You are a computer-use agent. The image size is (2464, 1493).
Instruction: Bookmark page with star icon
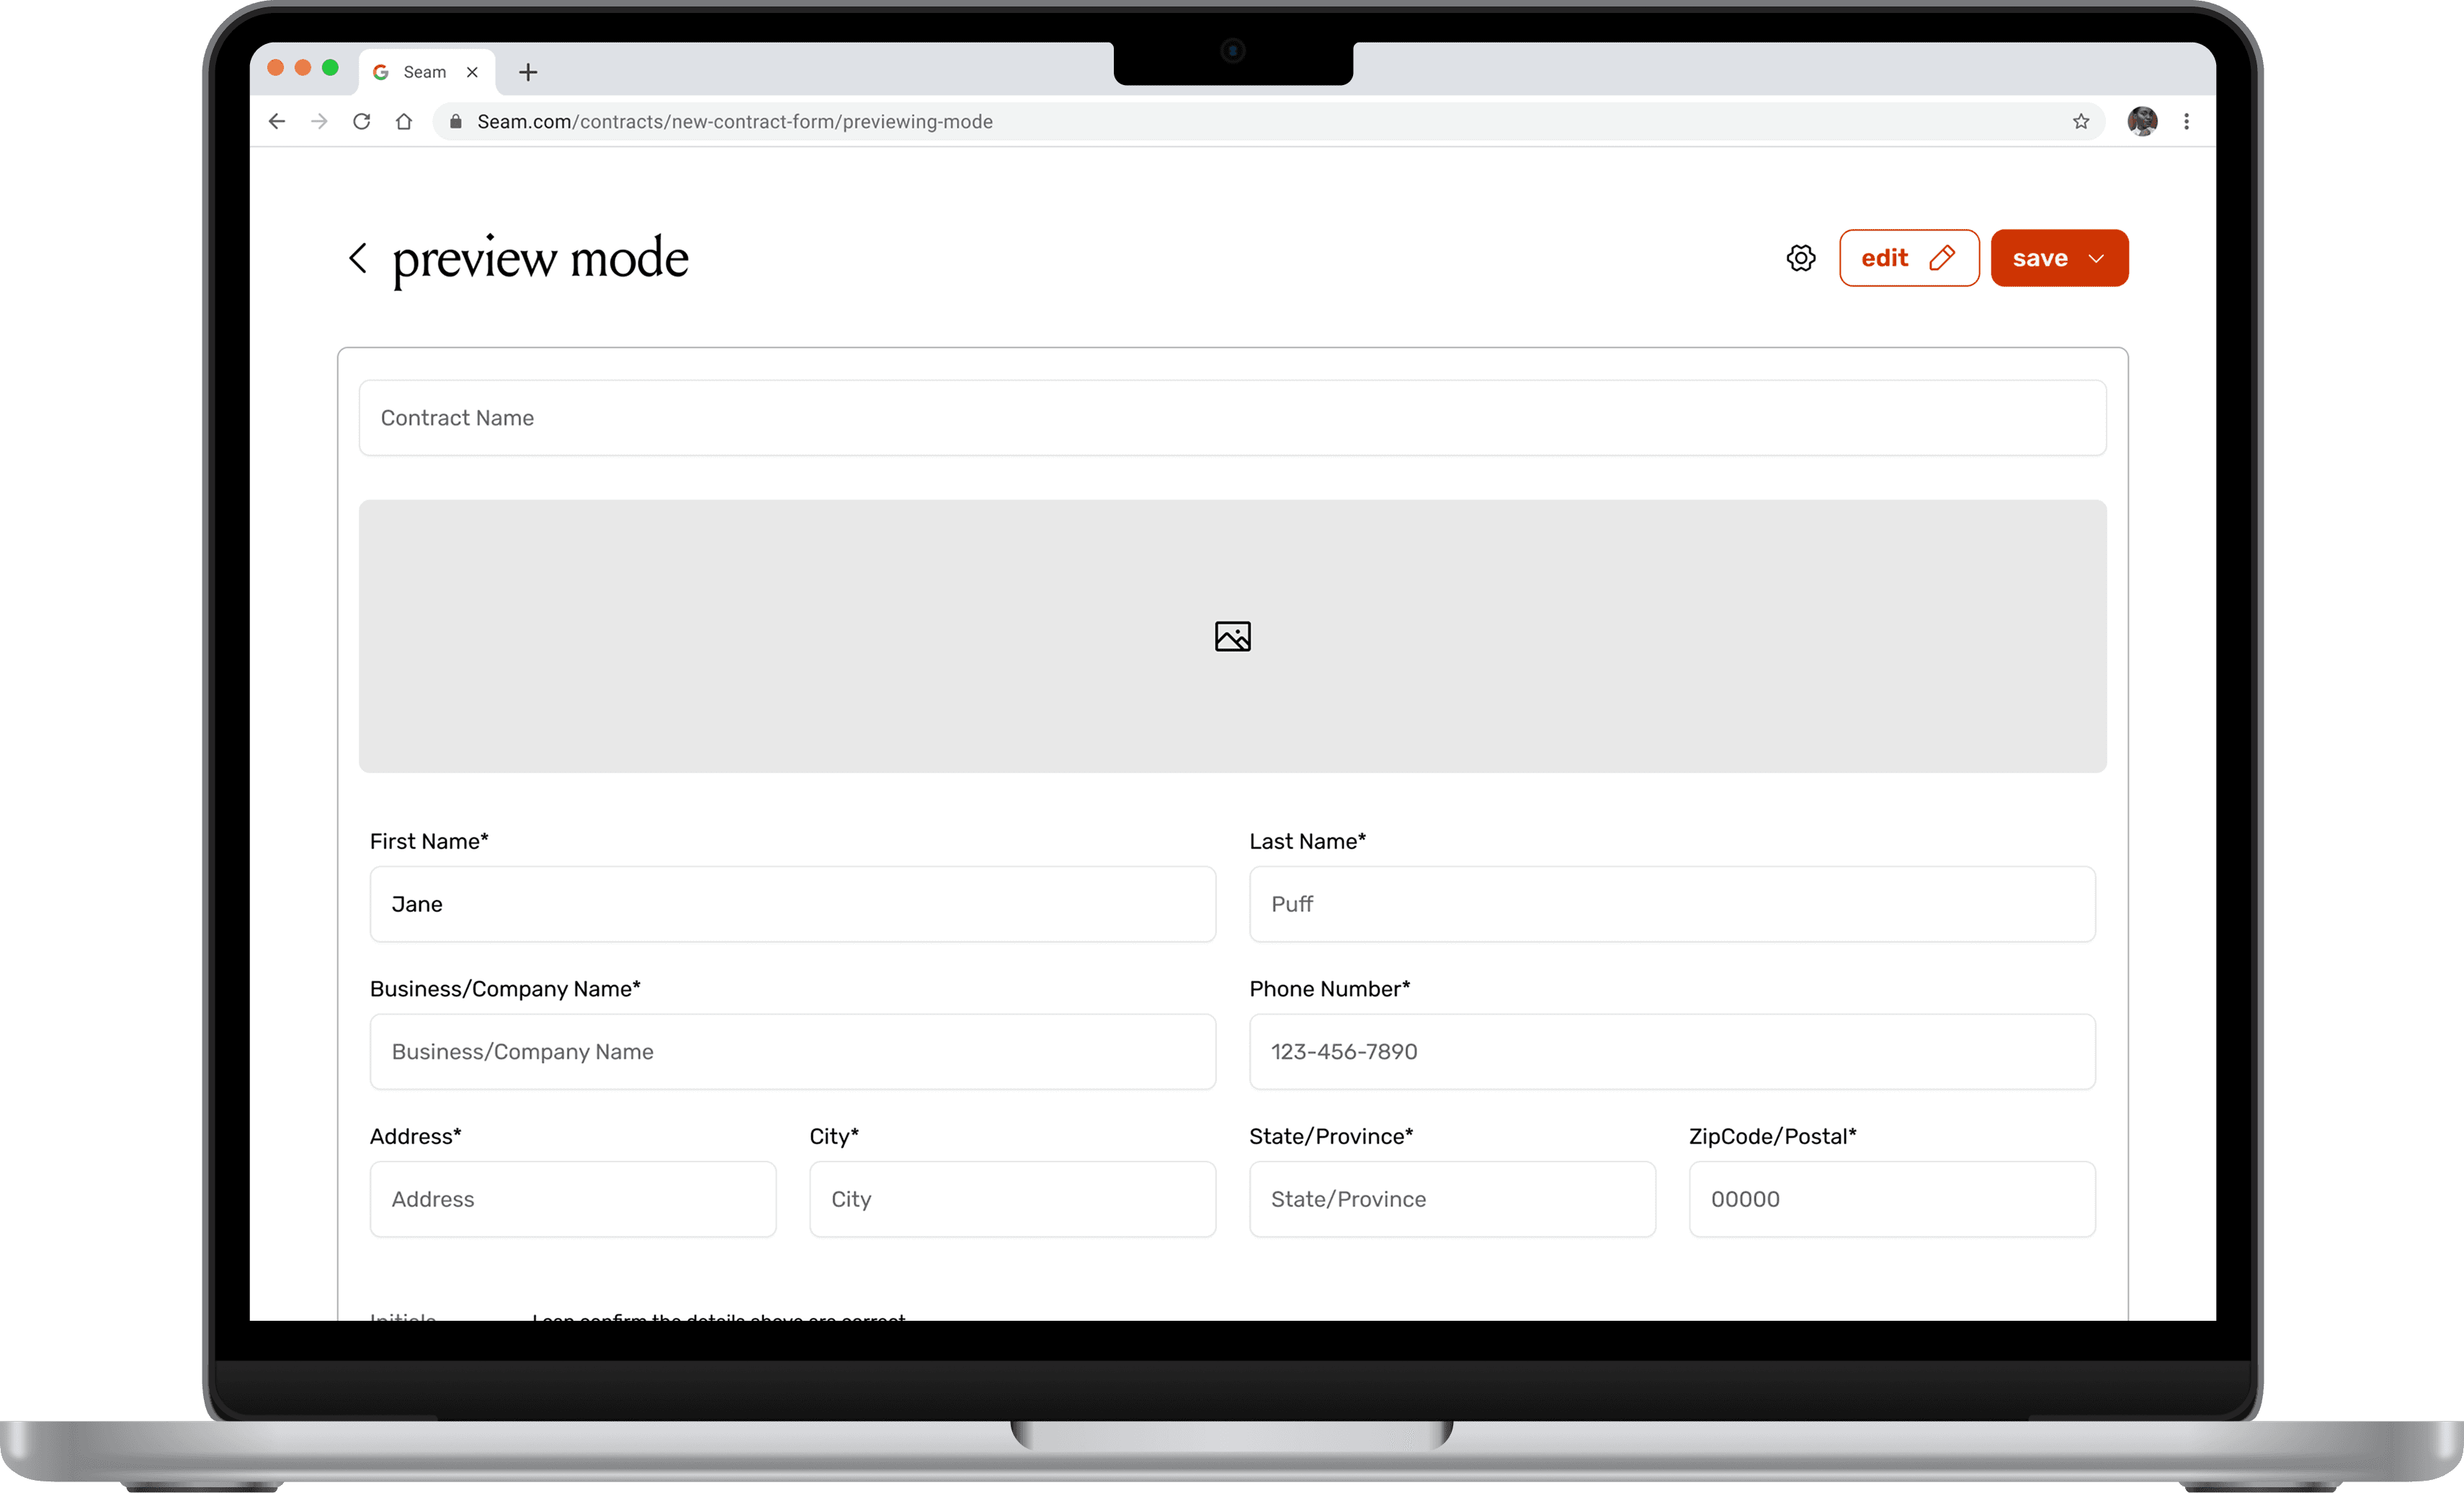coord(2080,122)
